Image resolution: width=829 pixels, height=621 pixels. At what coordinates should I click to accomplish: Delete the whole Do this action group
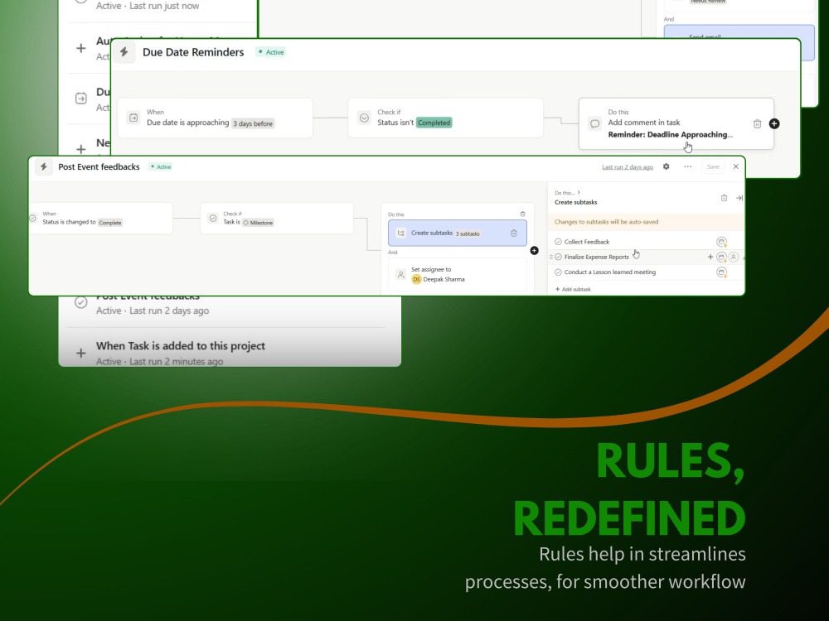pyautogui.click(x=522, y=214)
